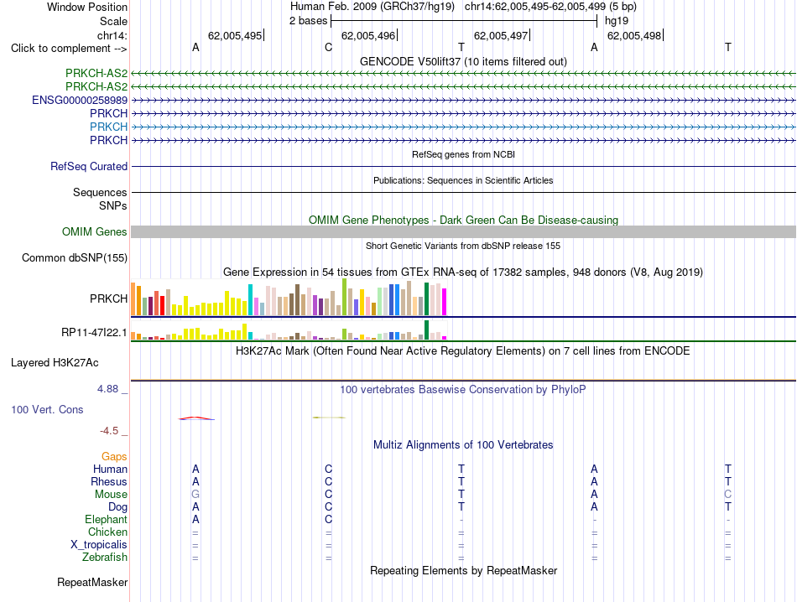Click the Zebrafish alignment row label
The width and height of the screenshot is (797, 602).
[104, 557]
